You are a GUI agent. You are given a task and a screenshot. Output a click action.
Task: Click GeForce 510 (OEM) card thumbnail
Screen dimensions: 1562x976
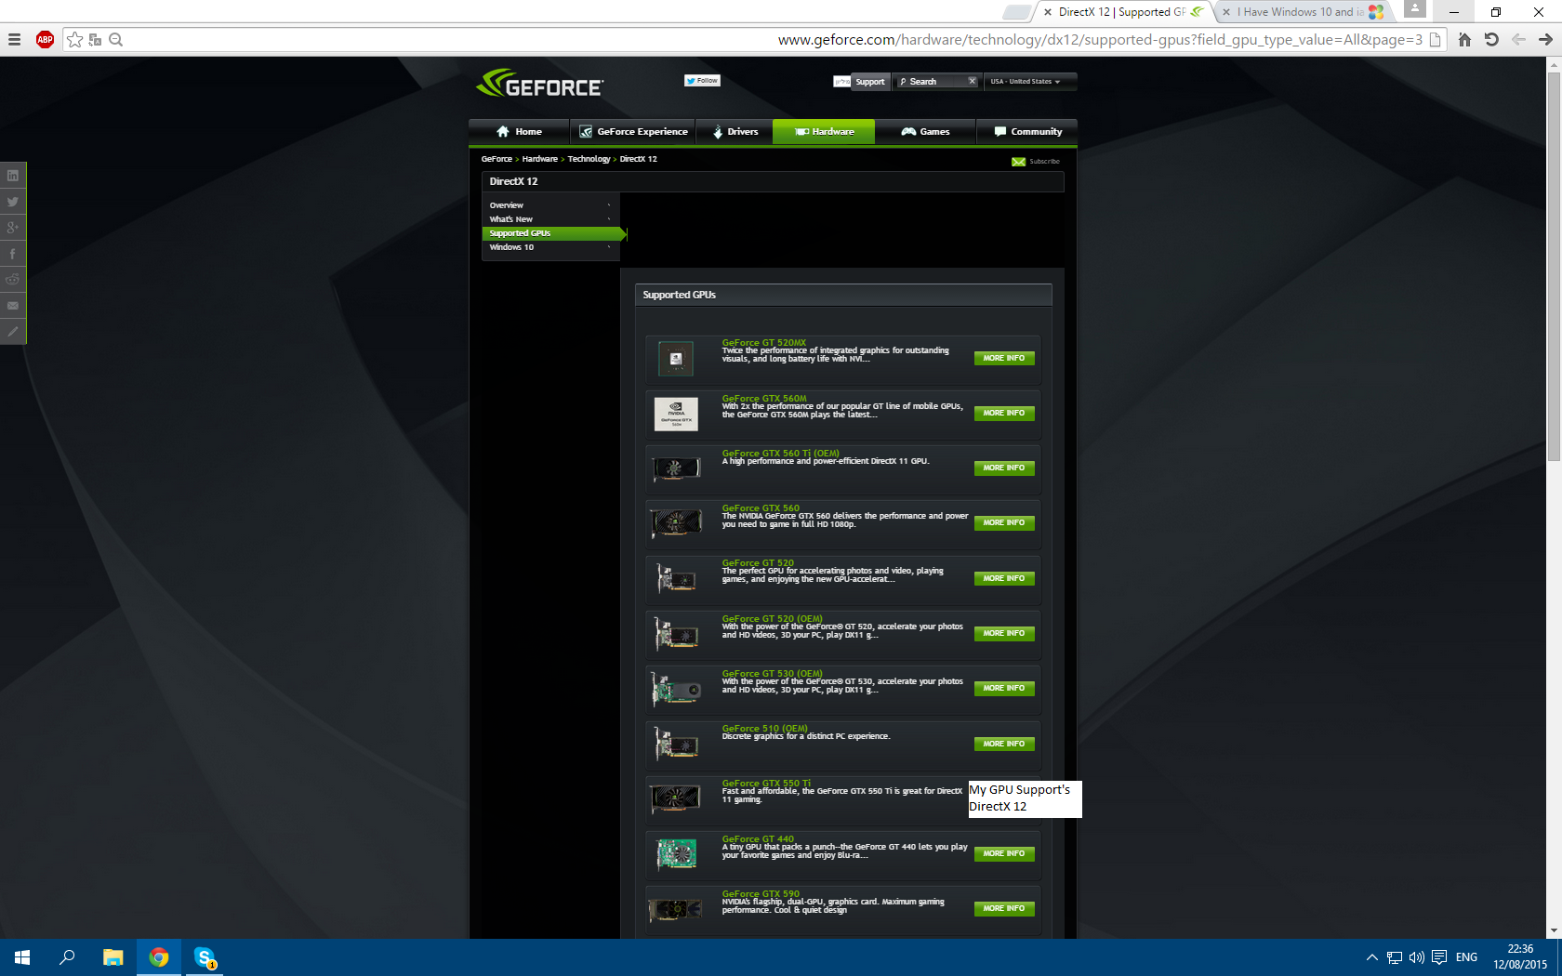[x=676, y=745]
